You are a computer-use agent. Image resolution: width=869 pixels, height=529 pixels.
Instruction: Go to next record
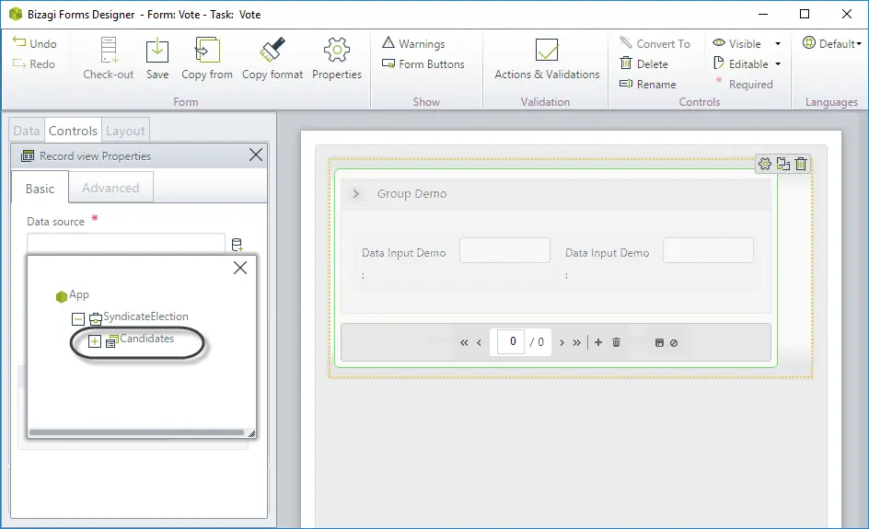[x=562, y=343]
